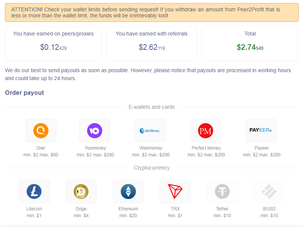Viewport: 304px width, 227px height.
Task: Pick the TRX cryptocurrency icon
Action: [x=175, y=191]
